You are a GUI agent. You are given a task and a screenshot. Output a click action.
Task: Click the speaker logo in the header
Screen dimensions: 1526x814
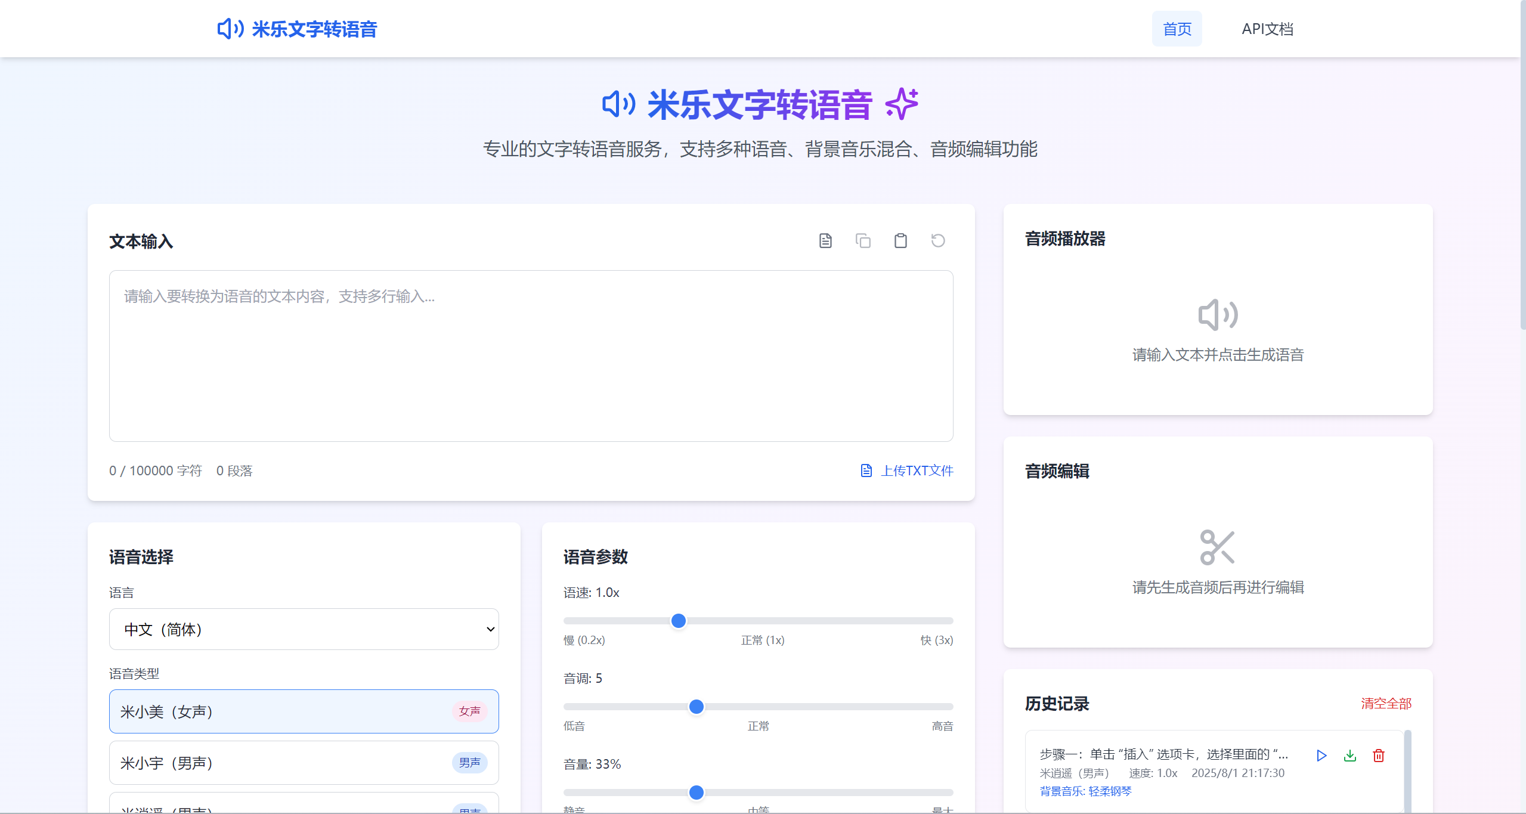pyautogui.click(x=230, y=29)
